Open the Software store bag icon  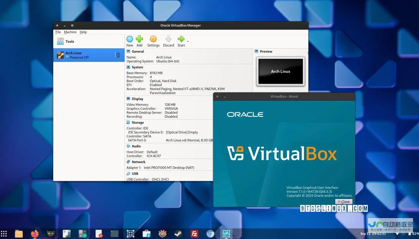coord(147,234)
